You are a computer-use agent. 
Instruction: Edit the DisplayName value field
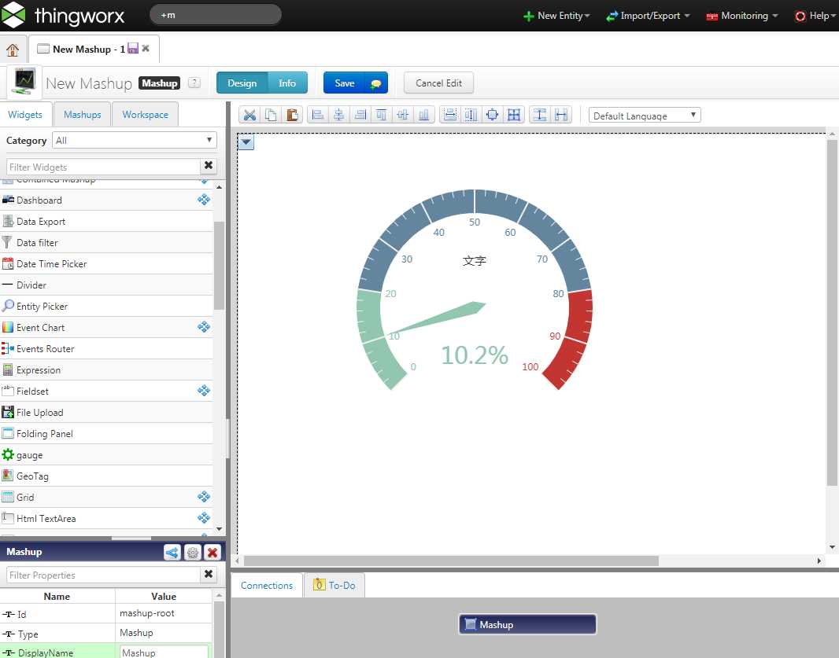coord(164,652)
